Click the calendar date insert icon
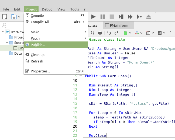This screenshot has height=140, width=175. point(148,33)
